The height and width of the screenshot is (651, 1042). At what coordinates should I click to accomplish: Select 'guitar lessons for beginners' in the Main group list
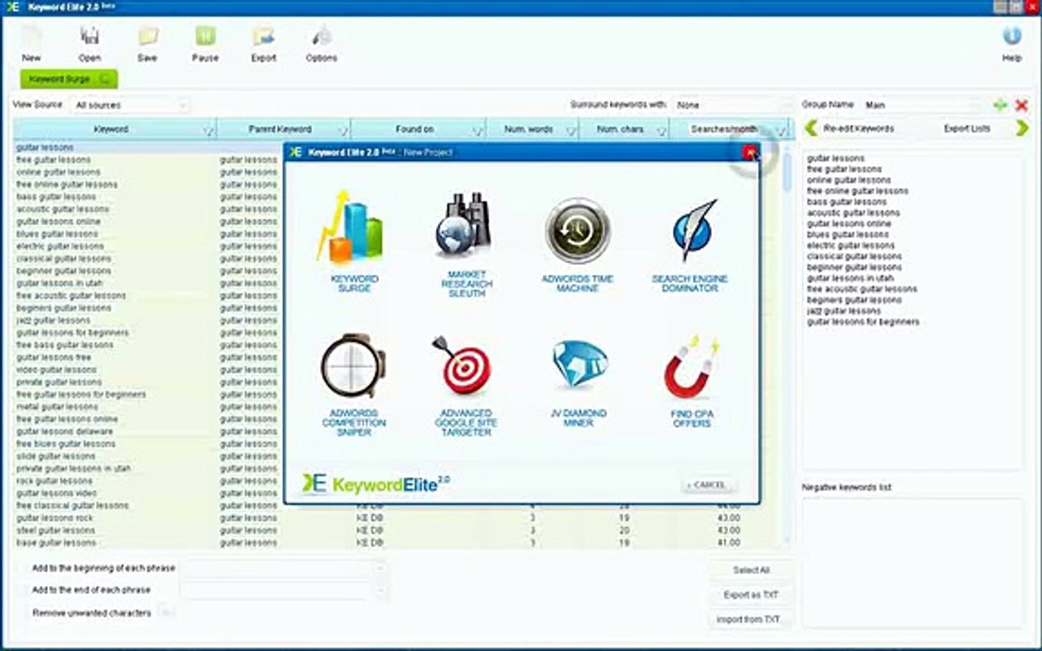(x=863, y=322)
